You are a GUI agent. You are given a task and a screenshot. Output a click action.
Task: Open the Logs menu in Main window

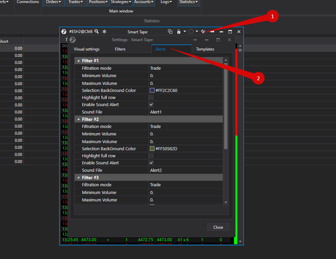coord(166,2)
